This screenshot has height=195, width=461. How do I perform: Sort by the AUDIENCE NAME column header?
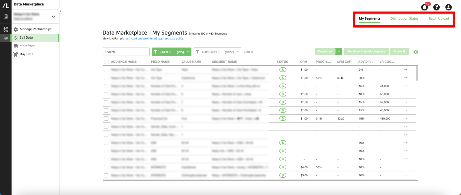pyautogui.click(x=124, y=62)
